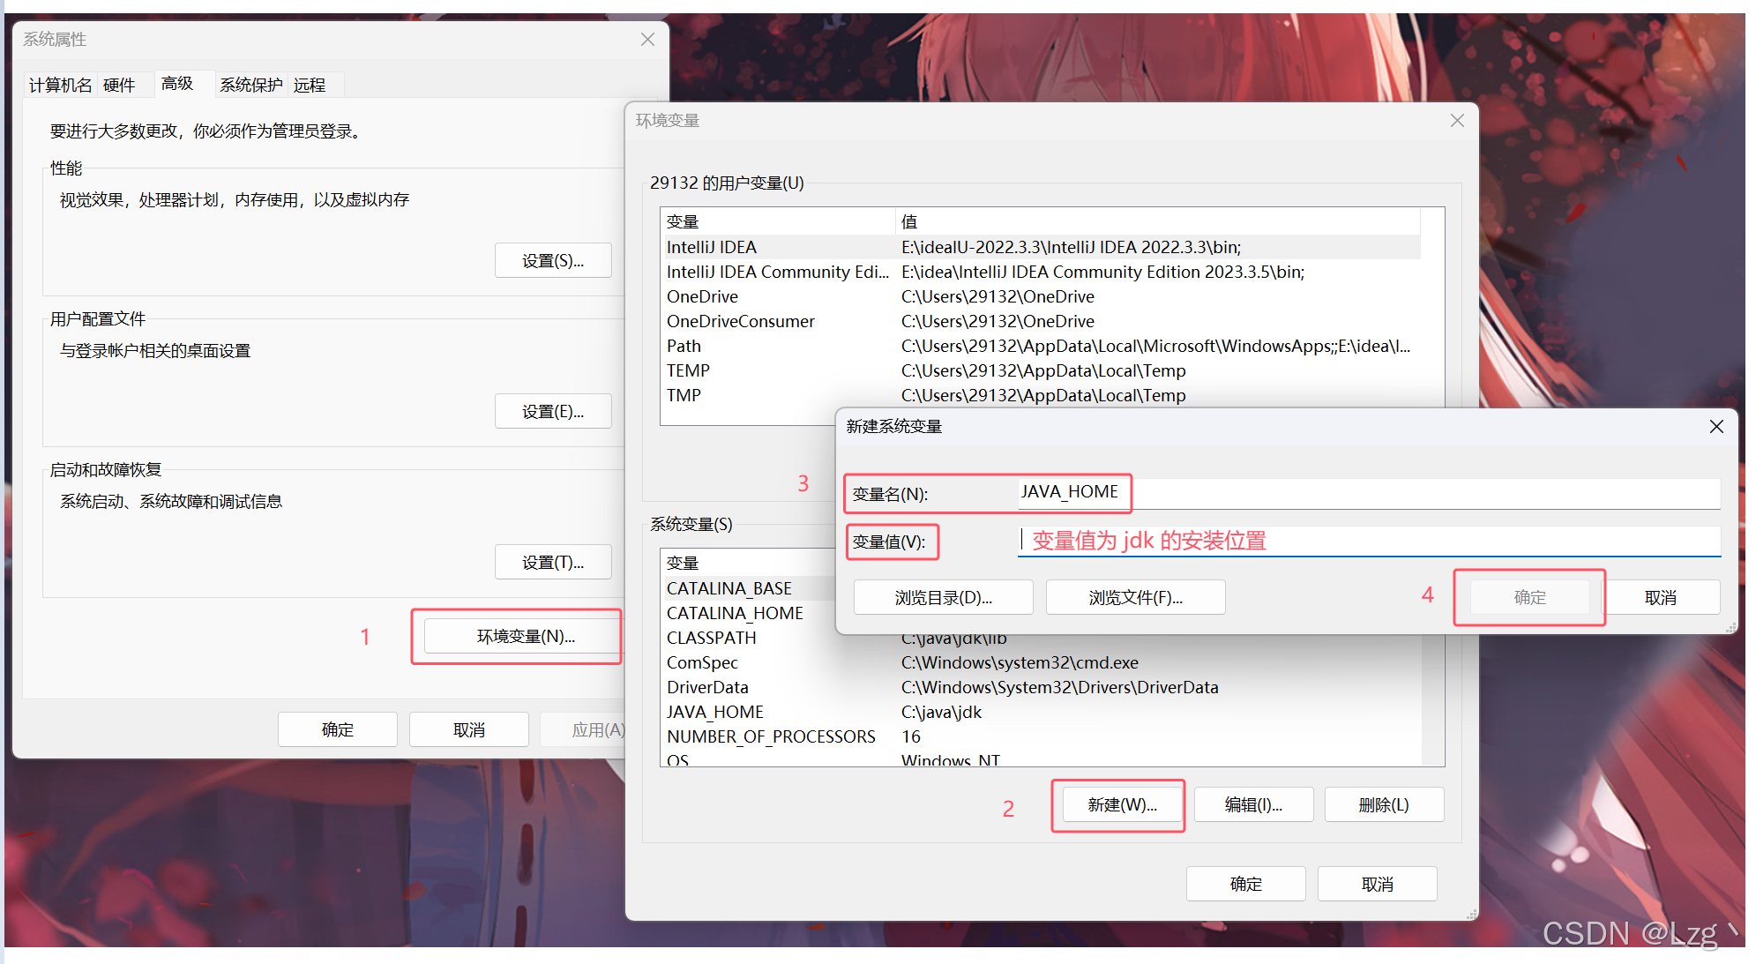
Task: Select the IntelliJ IDEA user variable row
Action: point(712,247)
